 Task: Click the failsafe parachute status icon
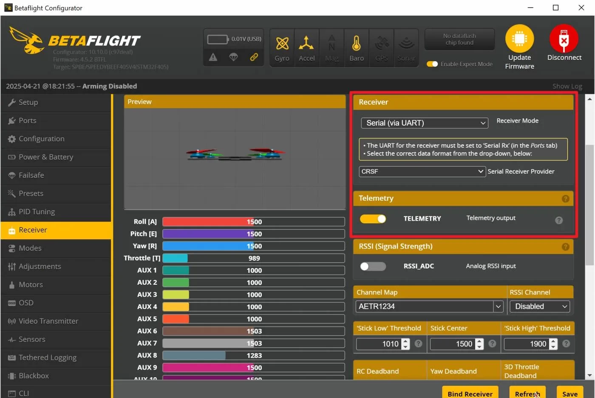click(x=233, y=57)
